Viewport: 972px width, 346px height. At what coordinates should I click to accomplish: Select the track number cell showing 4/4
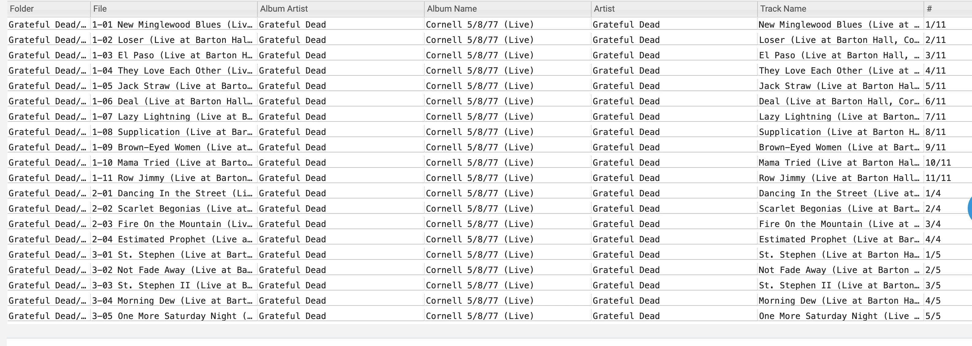pos(933,240)
